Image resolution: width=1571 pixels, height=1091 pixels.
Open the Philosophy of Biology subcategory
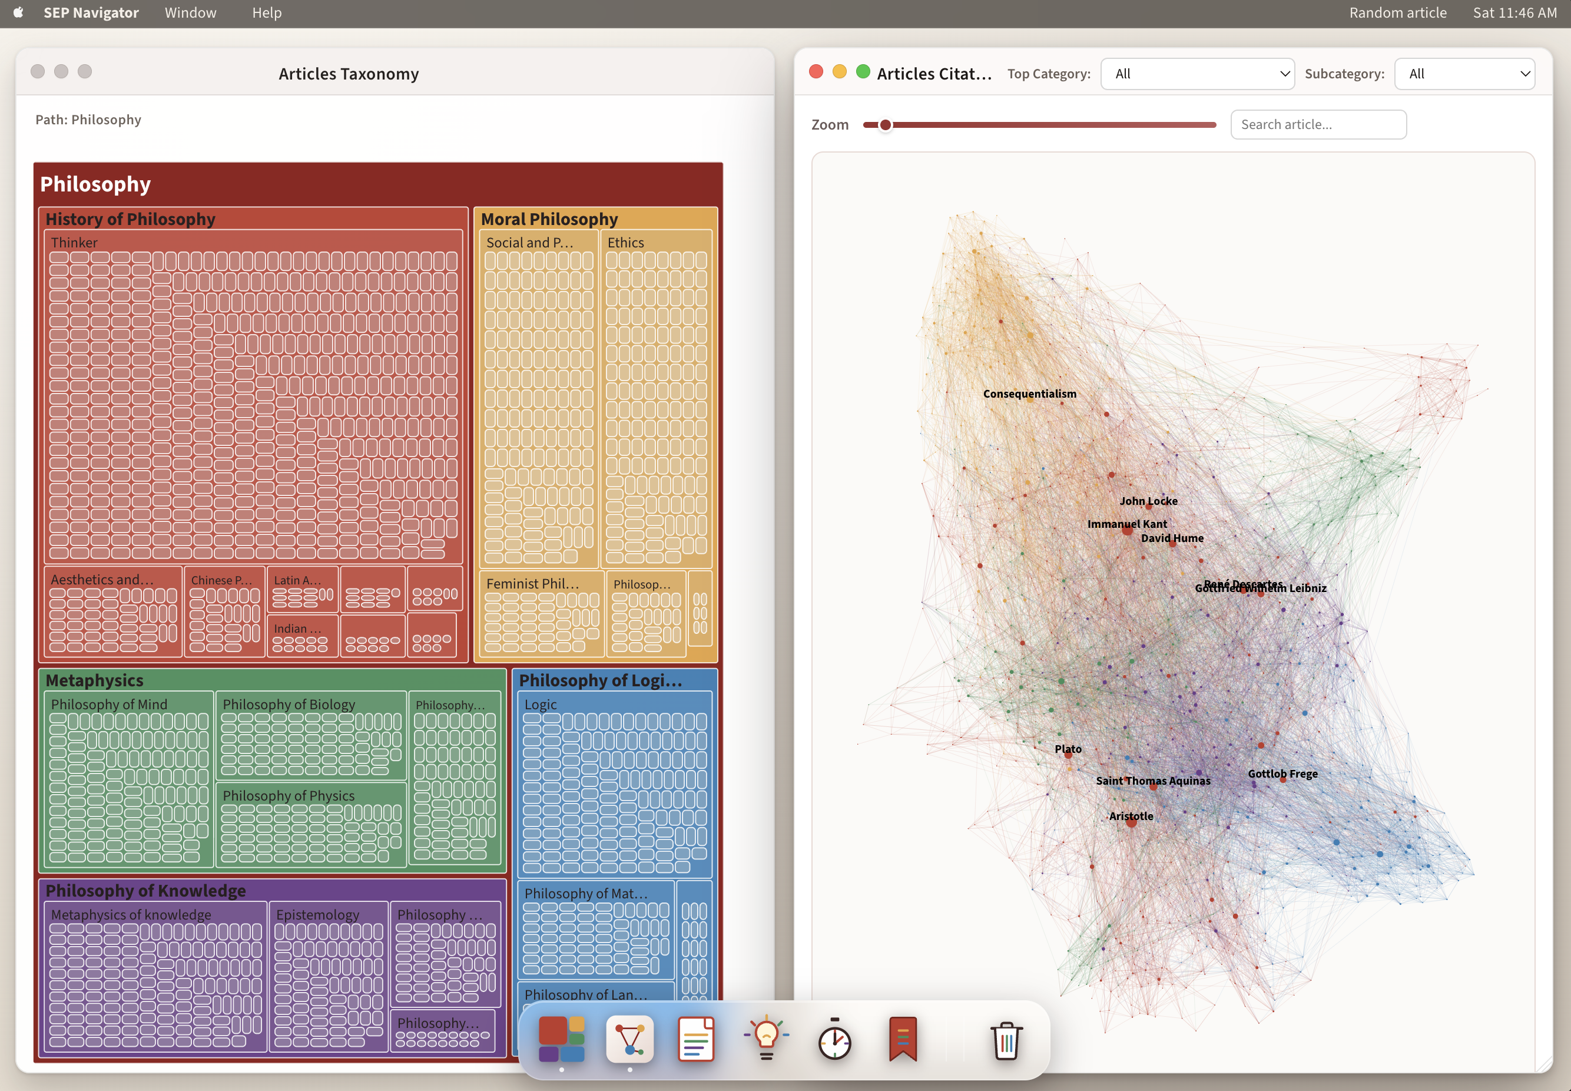click(x=289, y=704)
